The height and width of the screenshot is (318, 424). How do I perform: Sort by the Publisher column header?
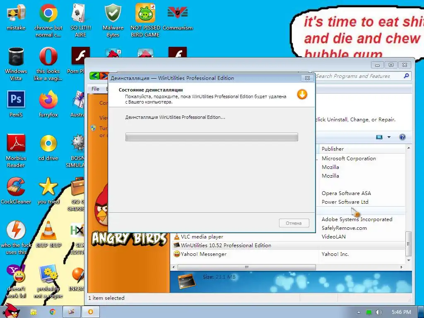pyautogui.click(x=361, y=149)
